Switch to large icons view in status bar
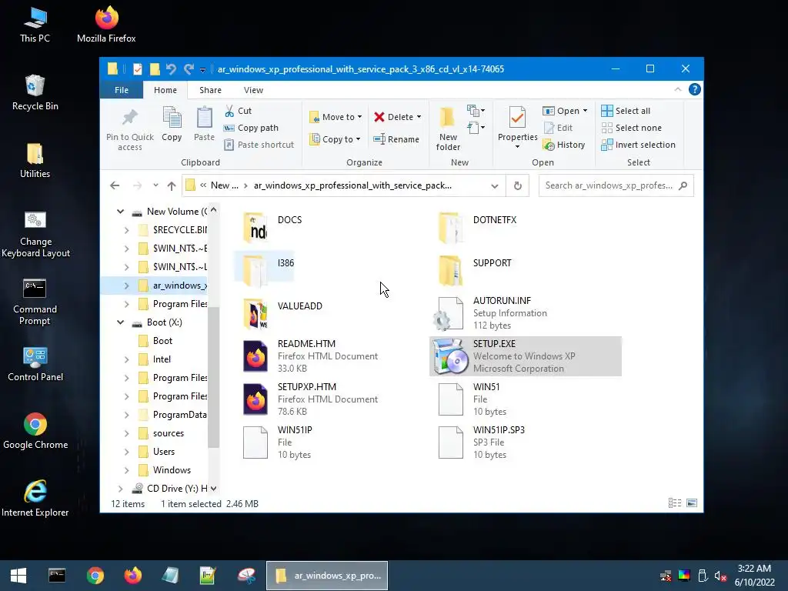This screenshot has width=788, height=591. tap(692, 503)
